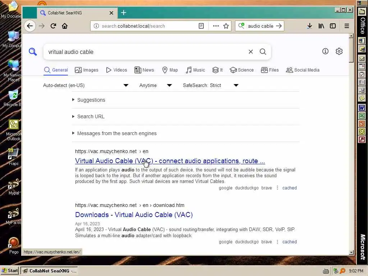
Task: Click the vritual audio cable search field
Action: 146,52
